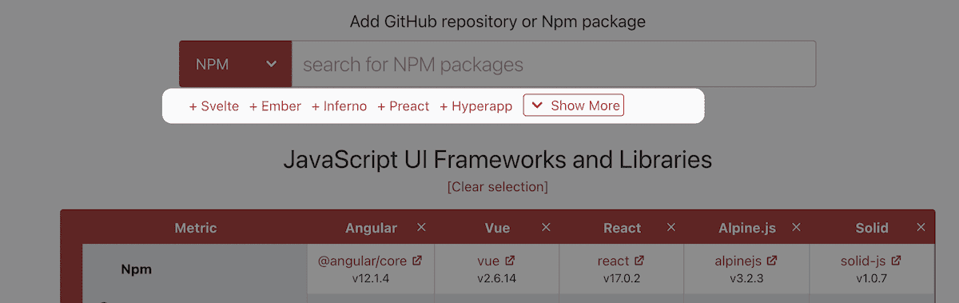Image resolution: width=959 pixels, height=303 pixels.
Task: Click the Npm row label
Action: point(136,269)
